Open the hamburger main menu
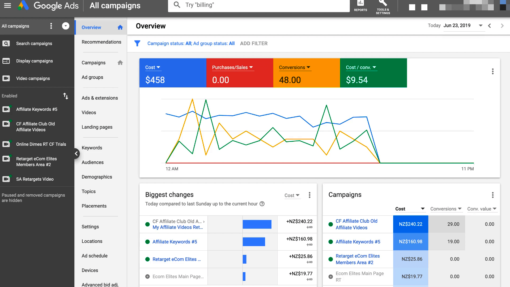 7,6
